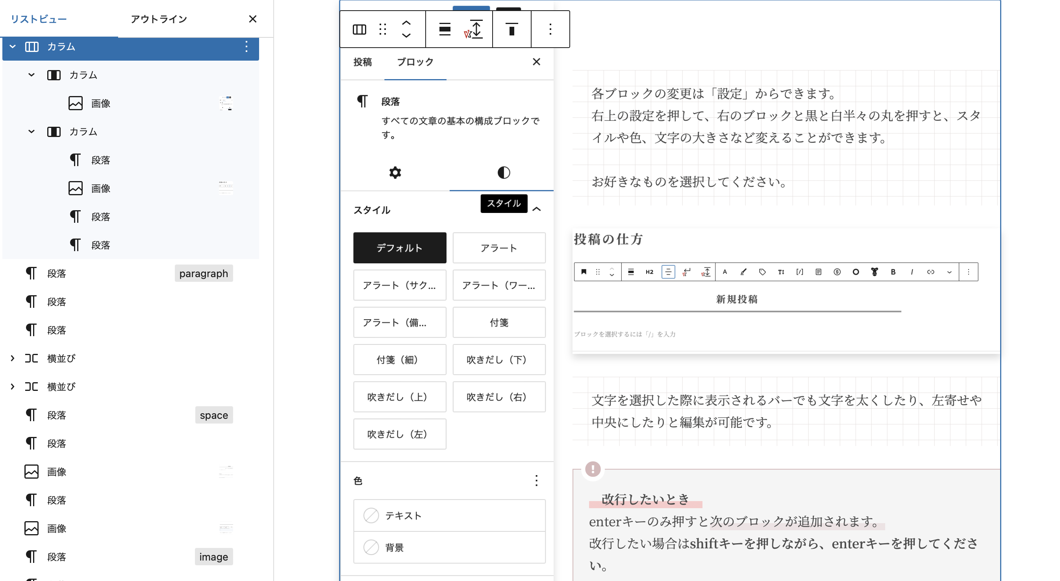Collapse the top カラム item in list view

(12, 46)
